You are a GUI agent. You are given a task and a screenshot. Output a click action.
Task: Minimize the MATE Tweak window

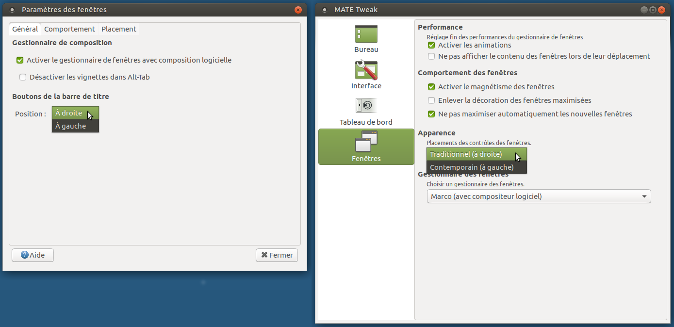644,10
